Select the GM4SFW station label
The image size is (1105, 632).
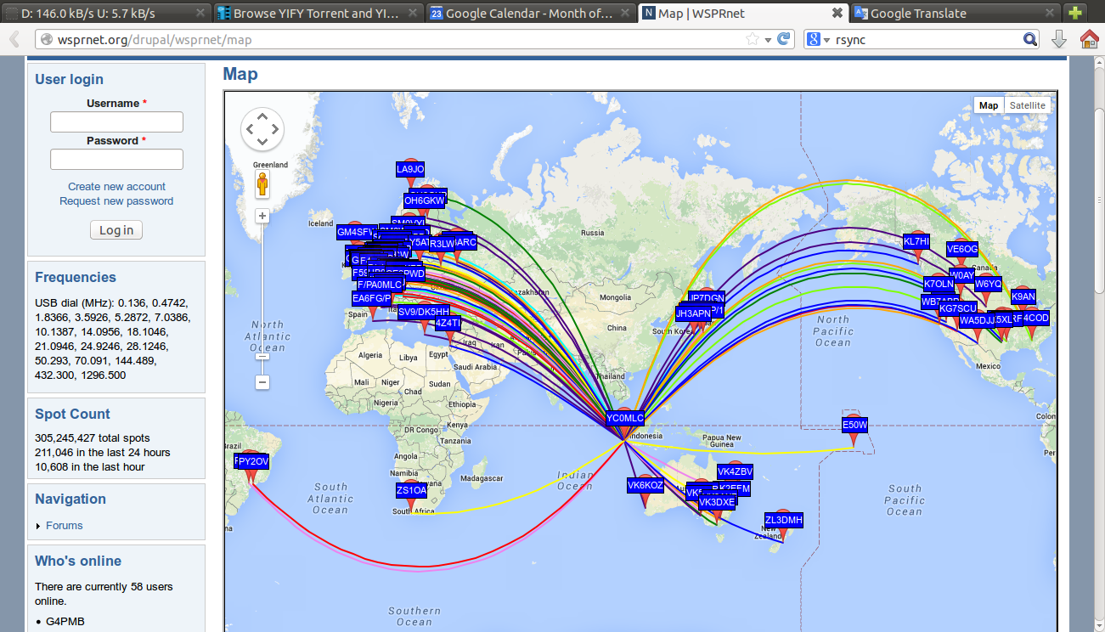(x=355, y=232)
